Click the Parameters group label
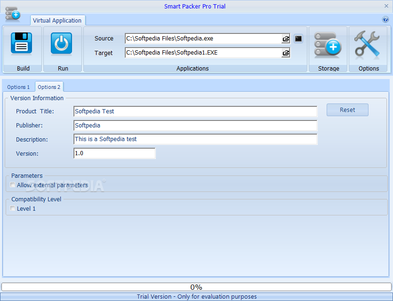Image resolution: width=393 pixels, height=301 pixels. tap(27, 176)
